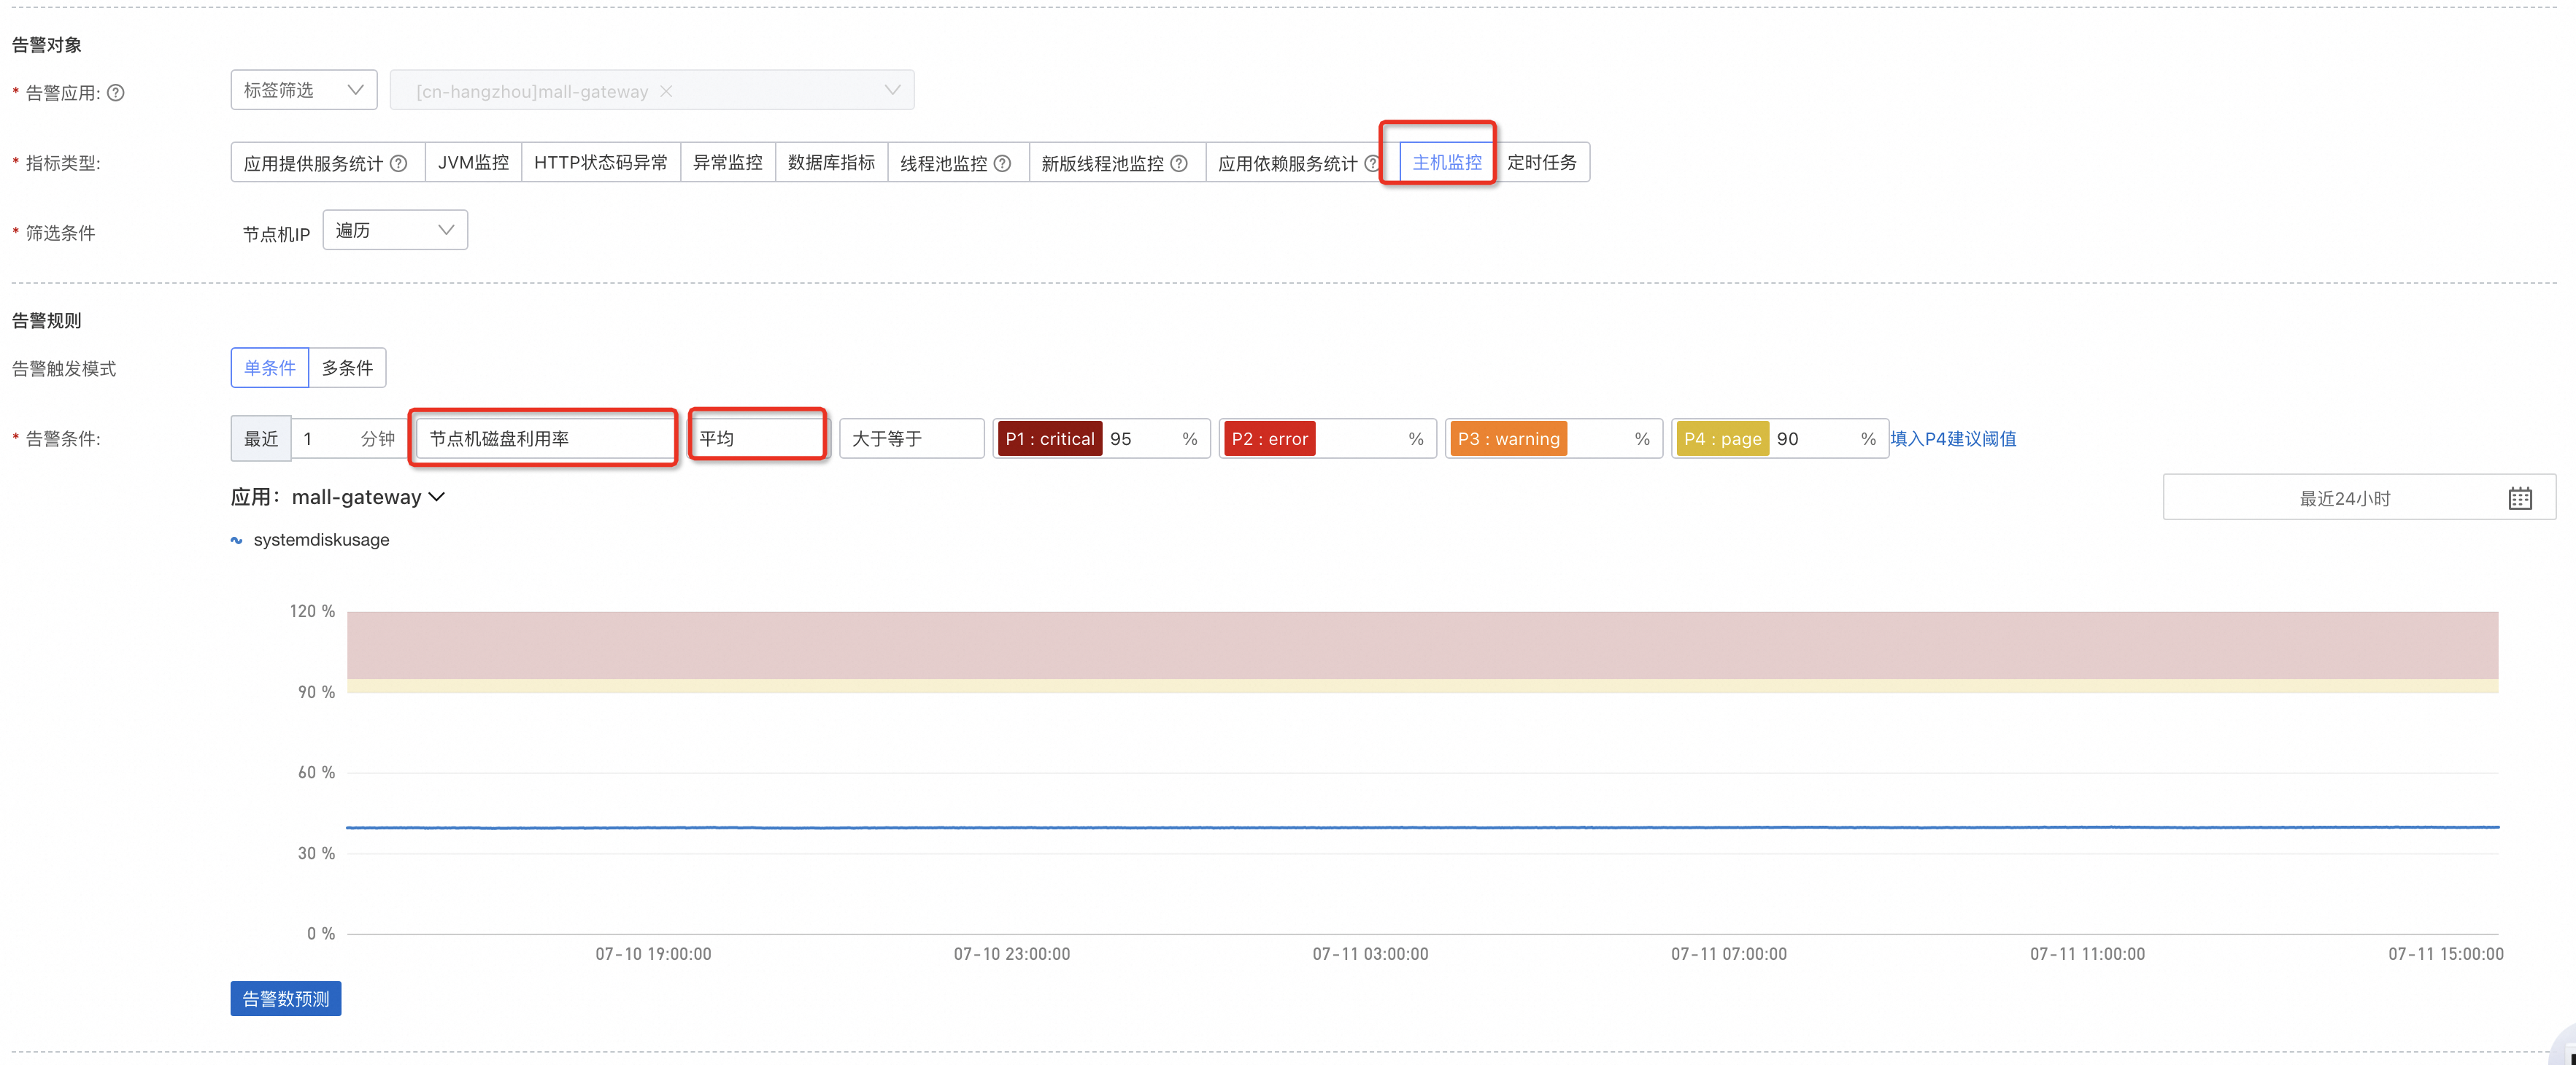Open calendar icon in 最近24小时 picker
This screenshot has width=2576, height=1065.
click(x=2520, y=498)
